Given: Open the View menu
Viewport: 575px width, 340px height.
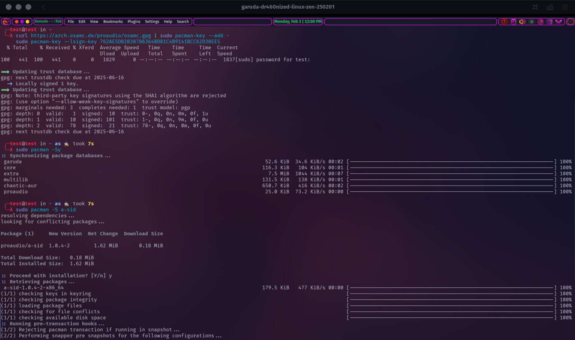Looking at the screenshot, I should [94, 22].
